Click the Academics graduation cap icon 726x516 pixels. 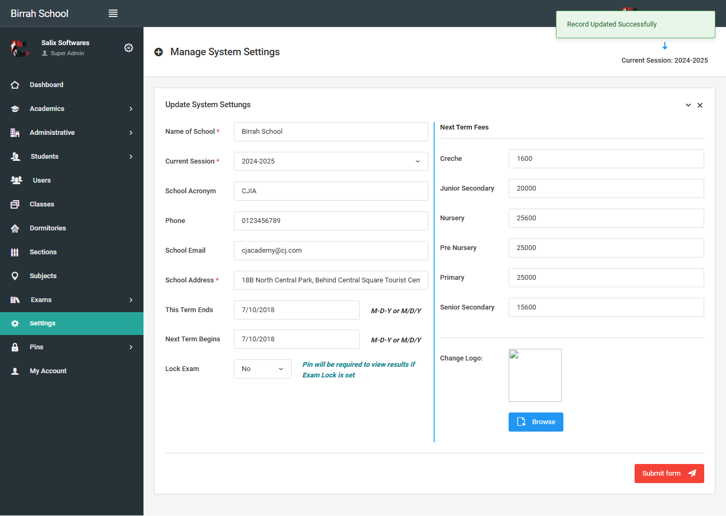tap(15, 109)
